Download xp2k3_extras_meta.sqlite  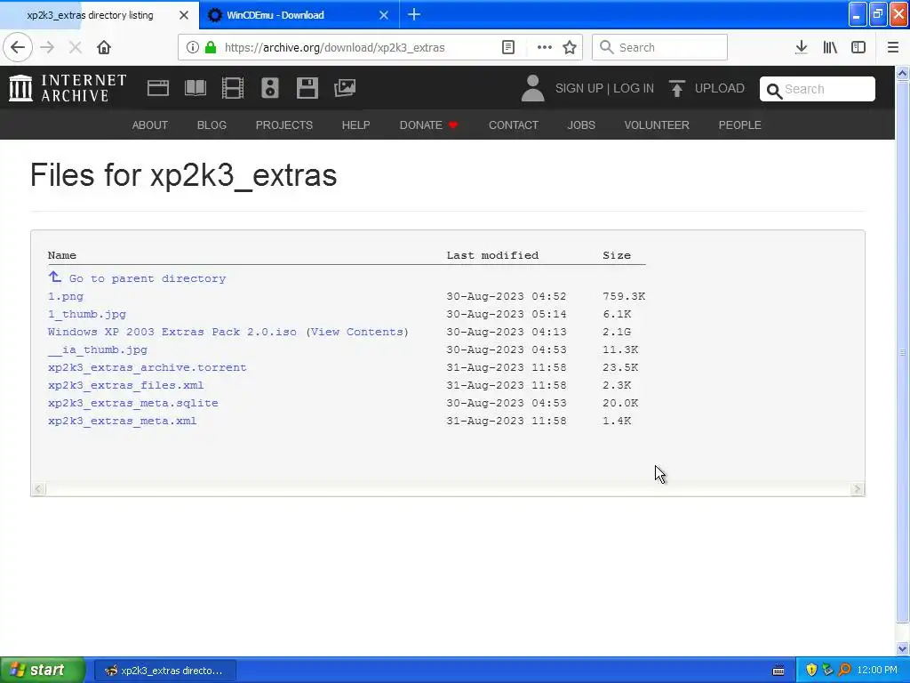tap(133, 403)
